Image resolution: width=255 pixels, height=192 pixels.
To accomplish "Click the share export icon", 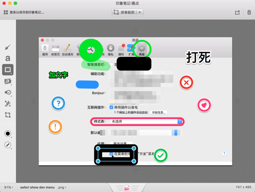I will pyautogui.click(x=237, y=12).
